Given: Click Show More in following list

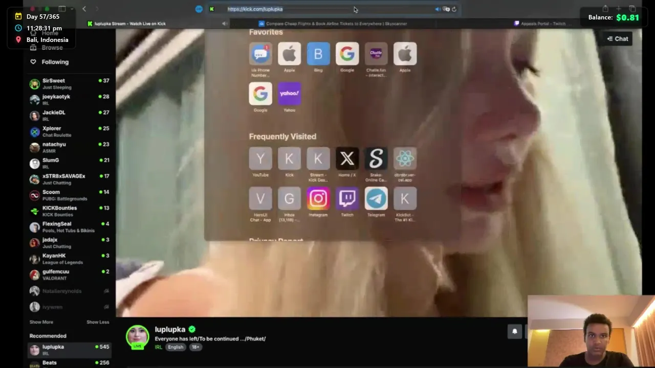Looking at the screenshot, I should (x=41, y=322).
